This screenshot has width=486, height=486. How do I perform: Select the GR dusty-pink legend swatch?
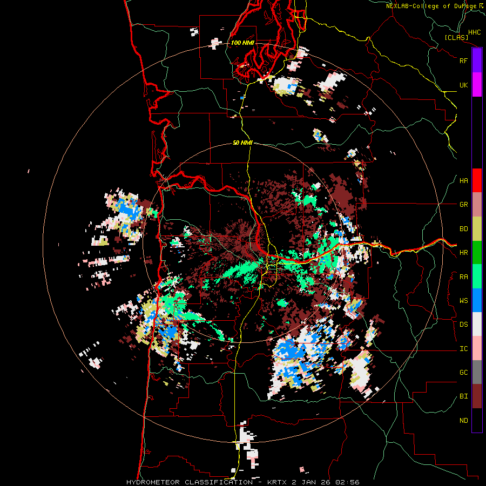(477, 205)
